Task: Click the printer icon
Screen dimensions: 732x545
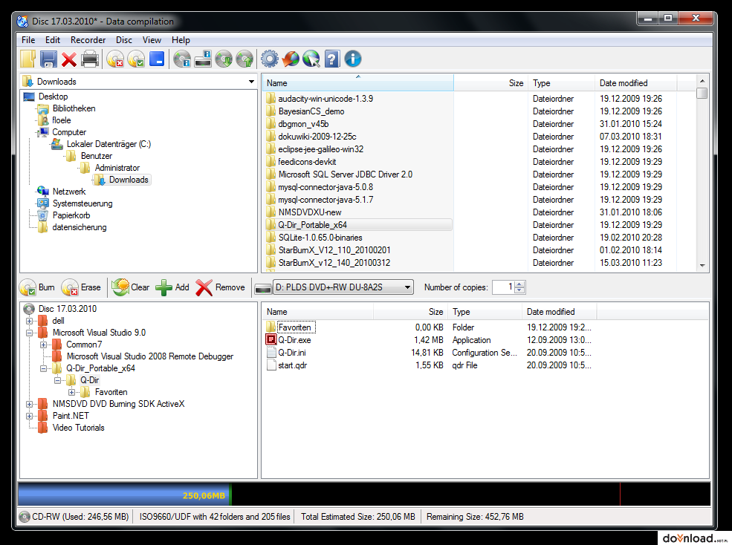Action: [90, 59]
